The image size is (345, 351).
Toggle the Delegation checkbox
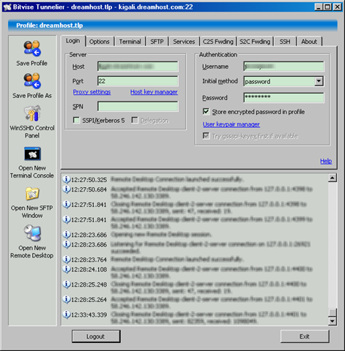pyautogui.click(x=135, y=120)
